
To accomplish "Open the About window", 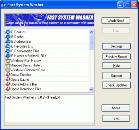I will pos(116,108).
